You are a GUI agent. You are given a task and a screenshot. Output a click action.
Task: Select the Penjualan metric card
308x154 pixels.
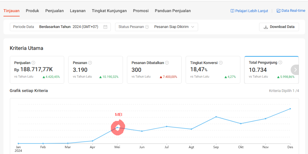click(37, 70)
